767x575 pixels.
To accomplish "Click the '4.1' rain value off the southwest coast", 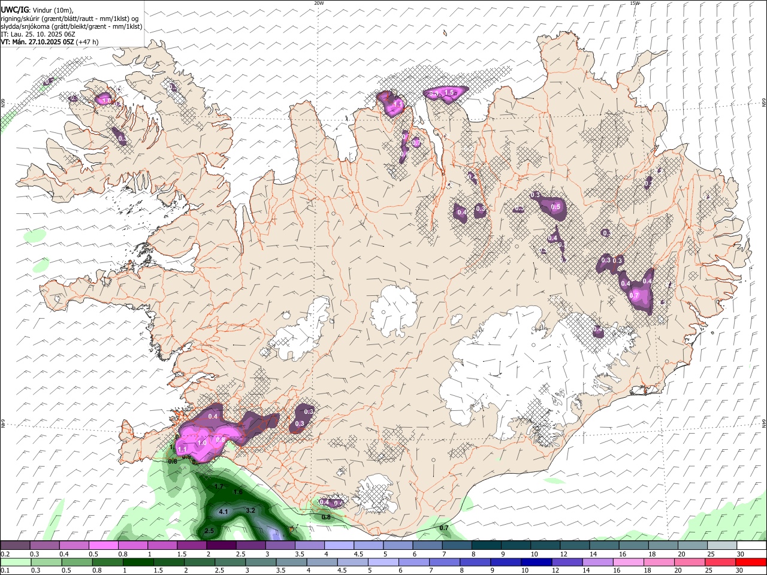I will [x=224, y=512].
